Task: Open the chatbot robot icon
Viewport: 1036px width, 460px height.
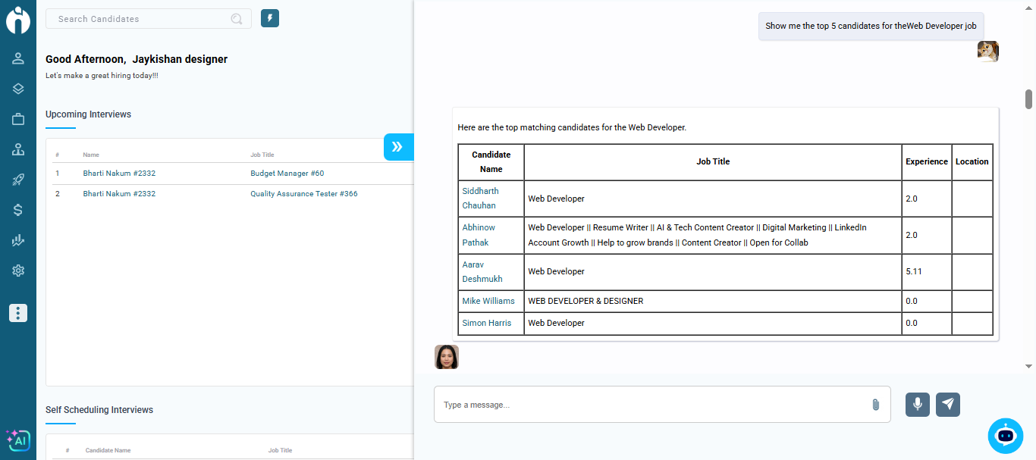Action: (1005, 436)
